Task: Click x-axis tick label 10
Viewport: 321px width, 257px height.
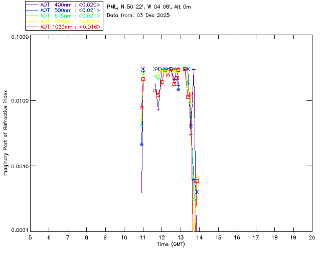Action: click(x=124, y=237)
